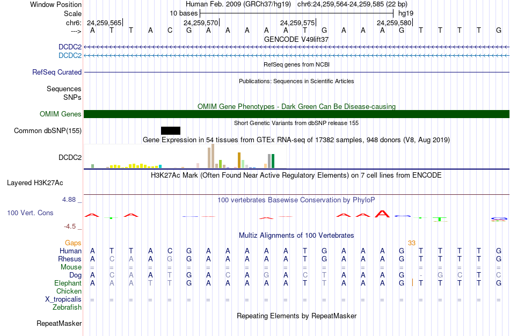Click the RefSeq genes from NCBI title
This screenshot has height=336, width=510.
(x=296, y=64)
